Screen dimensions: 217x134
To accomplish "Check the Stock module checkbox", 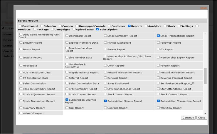I will tap(165, 26).
